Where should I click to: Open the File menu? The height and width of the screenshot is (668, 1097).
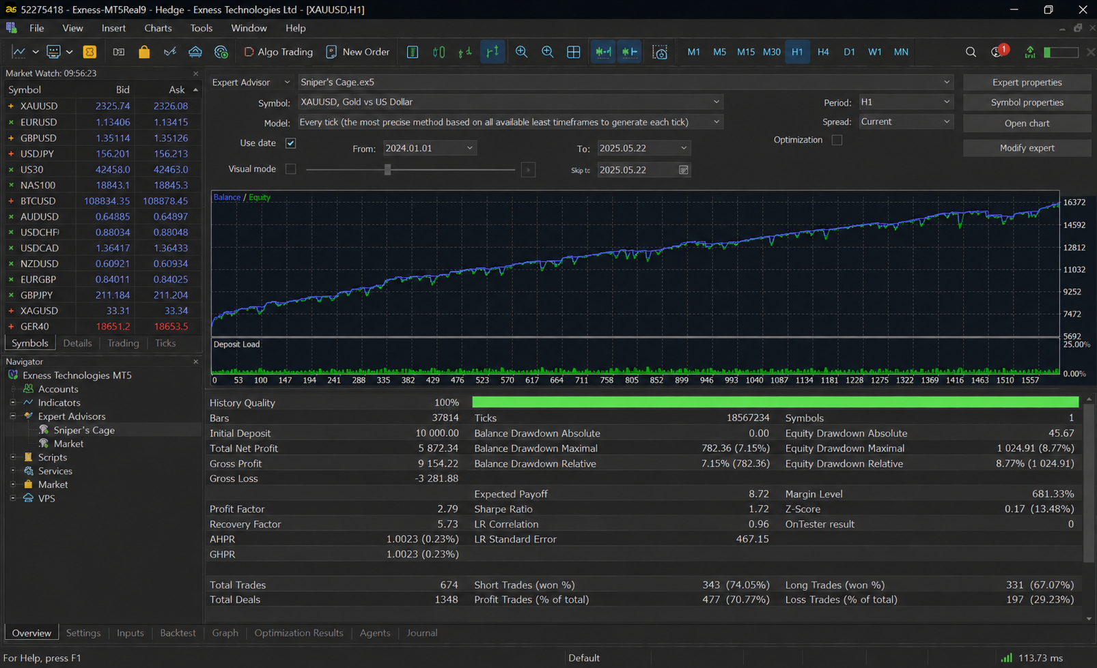tap(36, 28)
